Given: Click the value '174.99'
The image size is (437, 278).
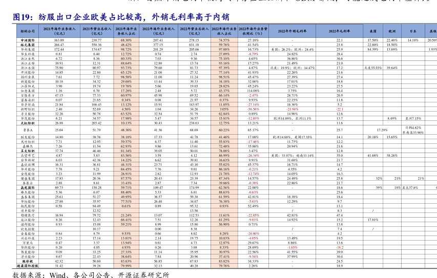Looking at the screenshot, I should tap(194, 187).
